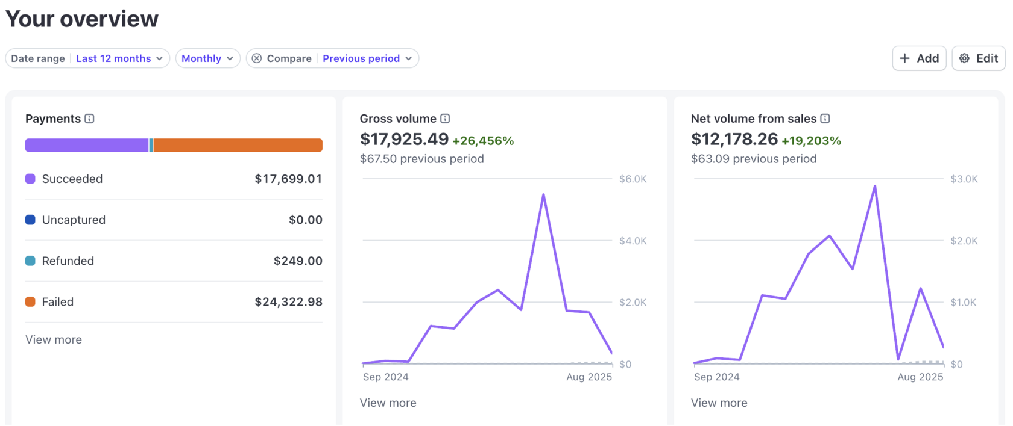Screen dimensions: 1013x426
Task: Click the Gross volume chart peak
Action: 543,194
